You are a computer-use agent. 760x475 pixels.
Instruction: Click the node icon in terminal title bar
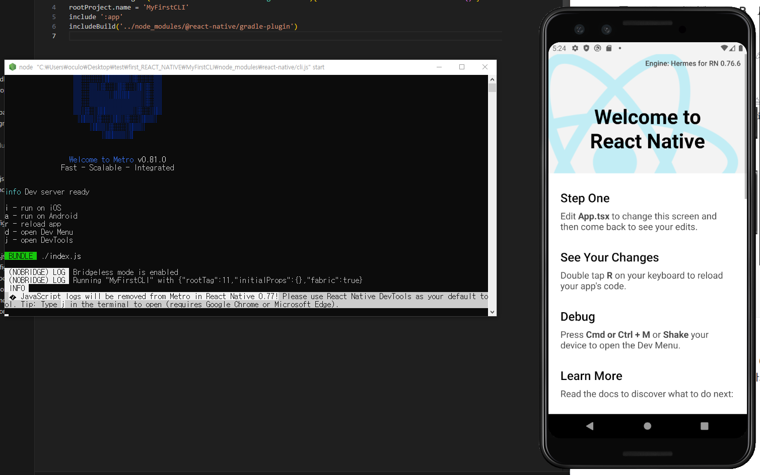pos(13,67)
